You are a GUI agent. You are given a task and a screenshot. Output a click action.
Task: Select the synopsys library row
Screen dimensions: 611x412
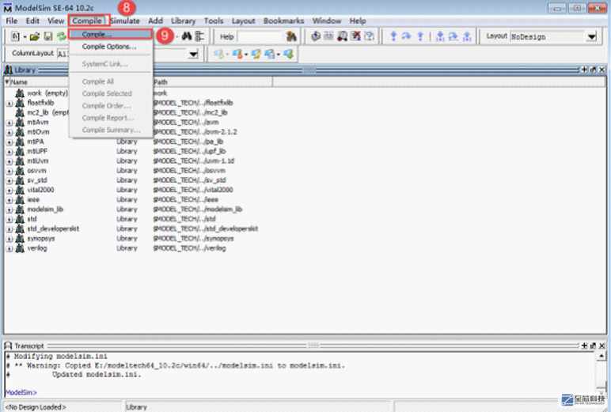pos(41,238)
